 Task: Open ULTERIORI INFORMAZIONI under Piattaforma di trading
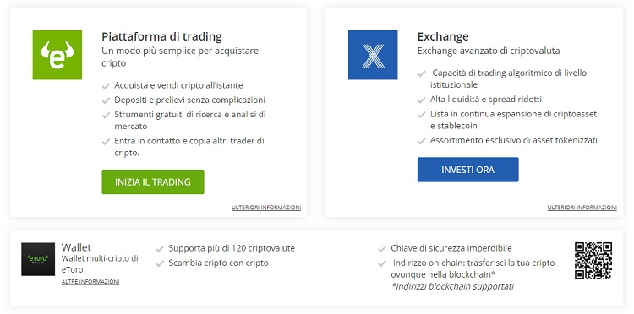(266, 208)
